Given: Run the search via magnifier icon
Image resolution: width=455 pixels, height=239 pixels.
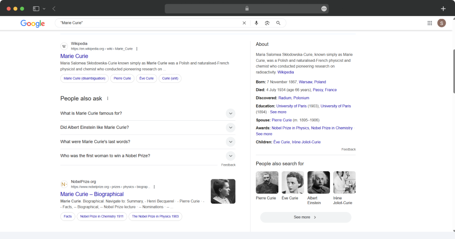Looking at the screenshot, I should click(x=278, y=23).
